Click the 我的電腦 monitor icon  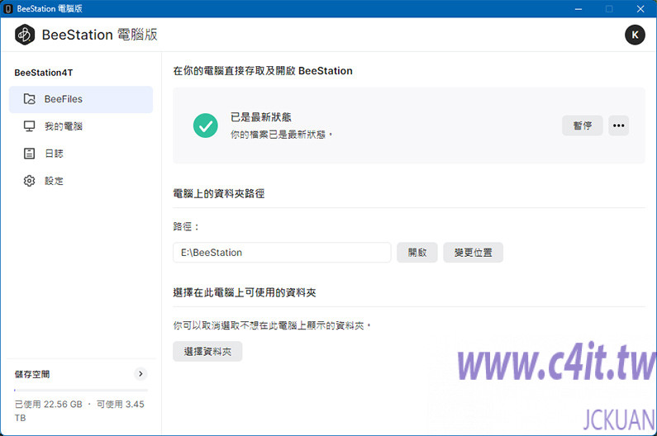click(x=29, y=126)
